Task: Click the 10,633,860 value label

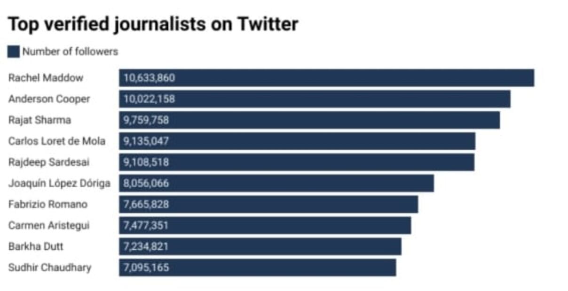Action: click(x=149, y=78)
